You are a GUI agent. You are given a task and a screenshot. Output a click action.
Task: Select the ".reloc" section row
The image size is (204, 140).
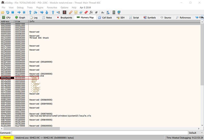pos(100,90)
